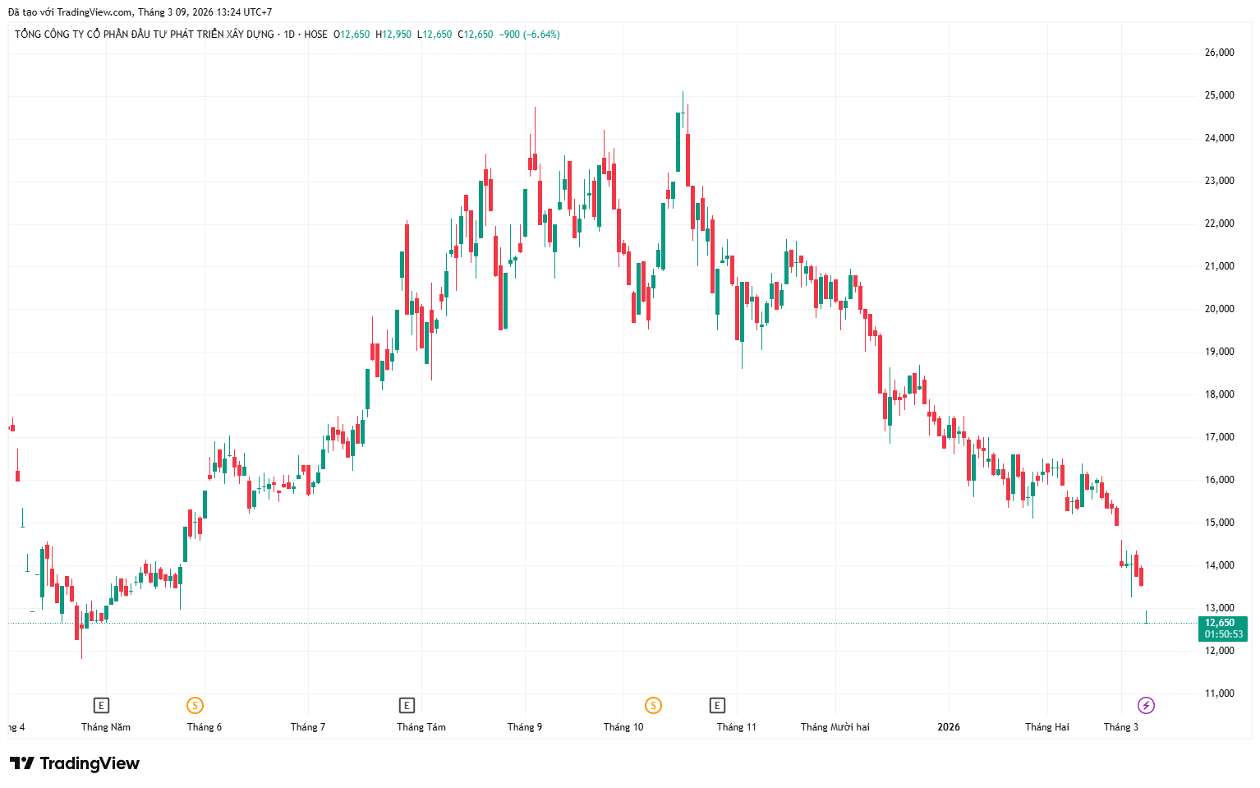Select the earnings "E" marker above Tháng Tám
The width and height of the screenshot is (1260, 788).
click(x=407, y=705)
